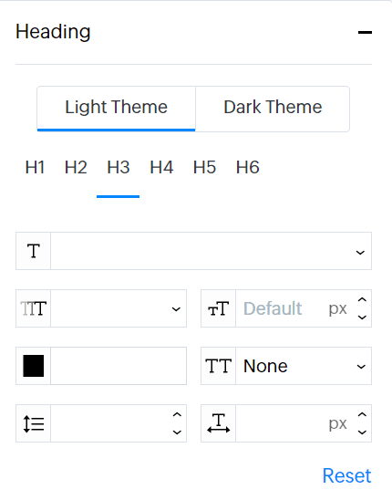Click the line height icon
The image size is (392, 500).
tap(33, 423)
